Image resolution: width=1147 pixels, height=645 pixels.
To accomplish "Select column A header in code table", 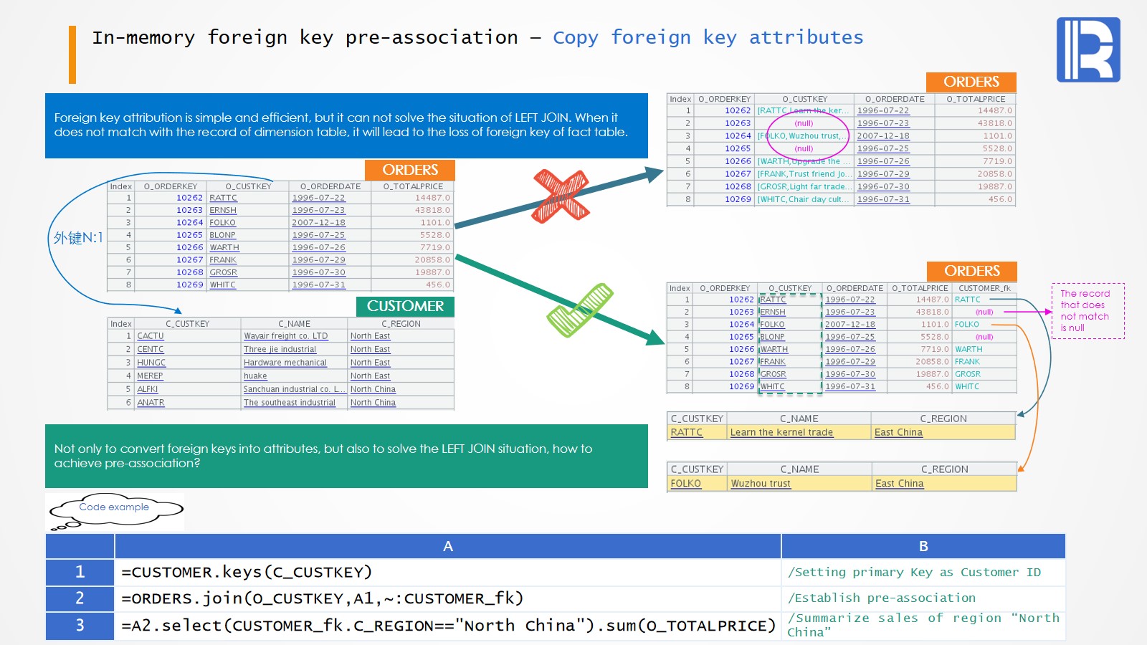I will click(447, 546).
